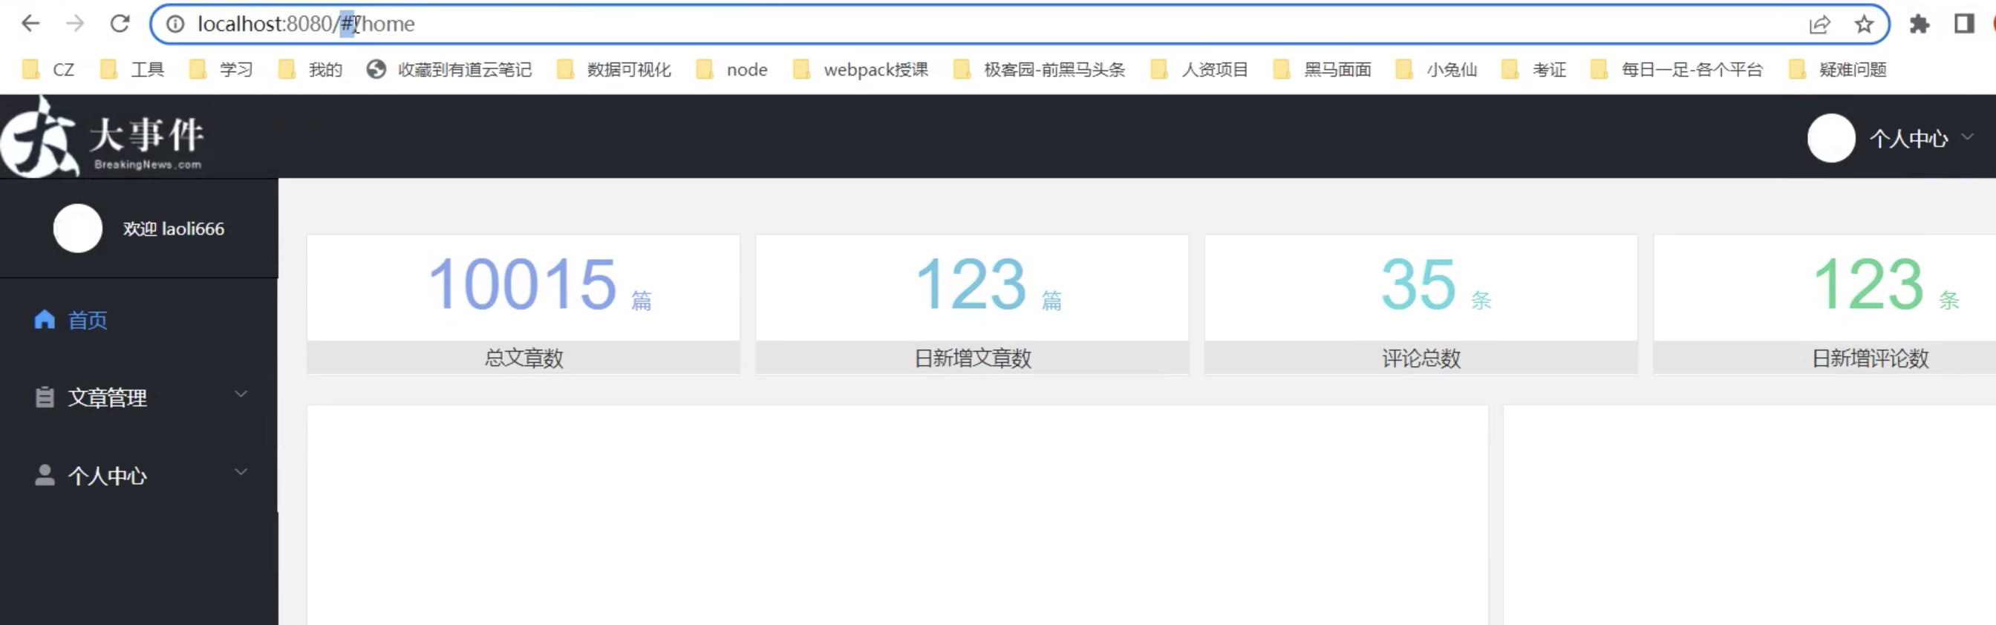The image size is (1996, 625).
Task: Open the node bookmark folder
Action: point(732,70)
